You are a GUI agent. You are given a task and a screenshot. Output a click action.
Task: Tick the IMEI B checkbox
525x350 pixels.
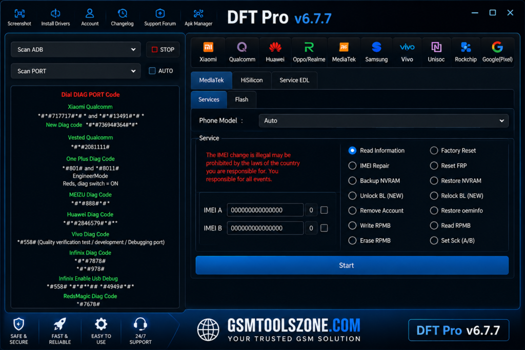pos(324,228)
